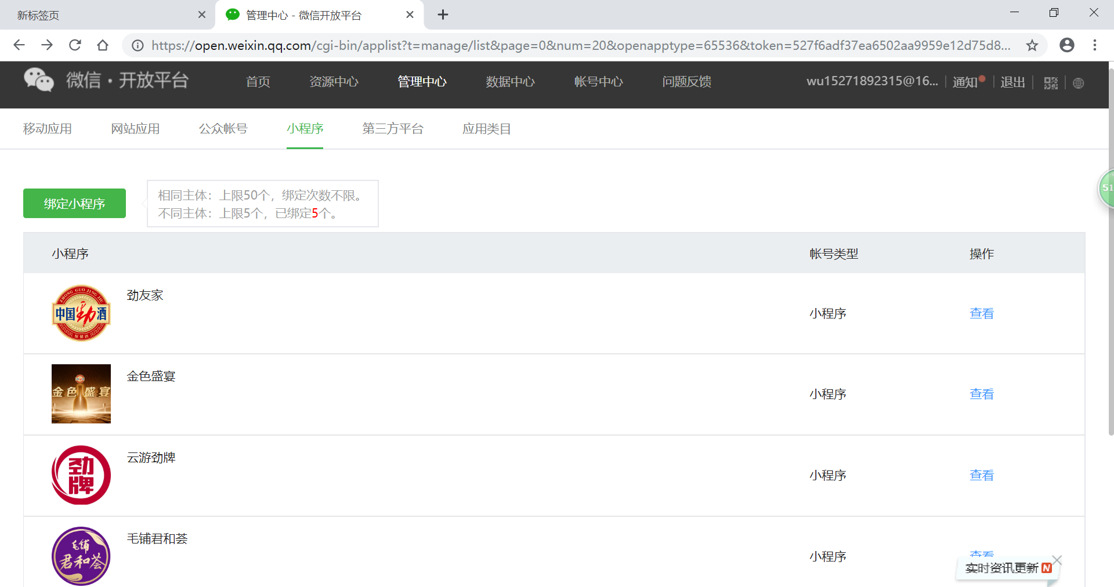1114x587 pixels.
Task: Go forward in browser history
Action: pyautogui.click(x=47, y=45)
